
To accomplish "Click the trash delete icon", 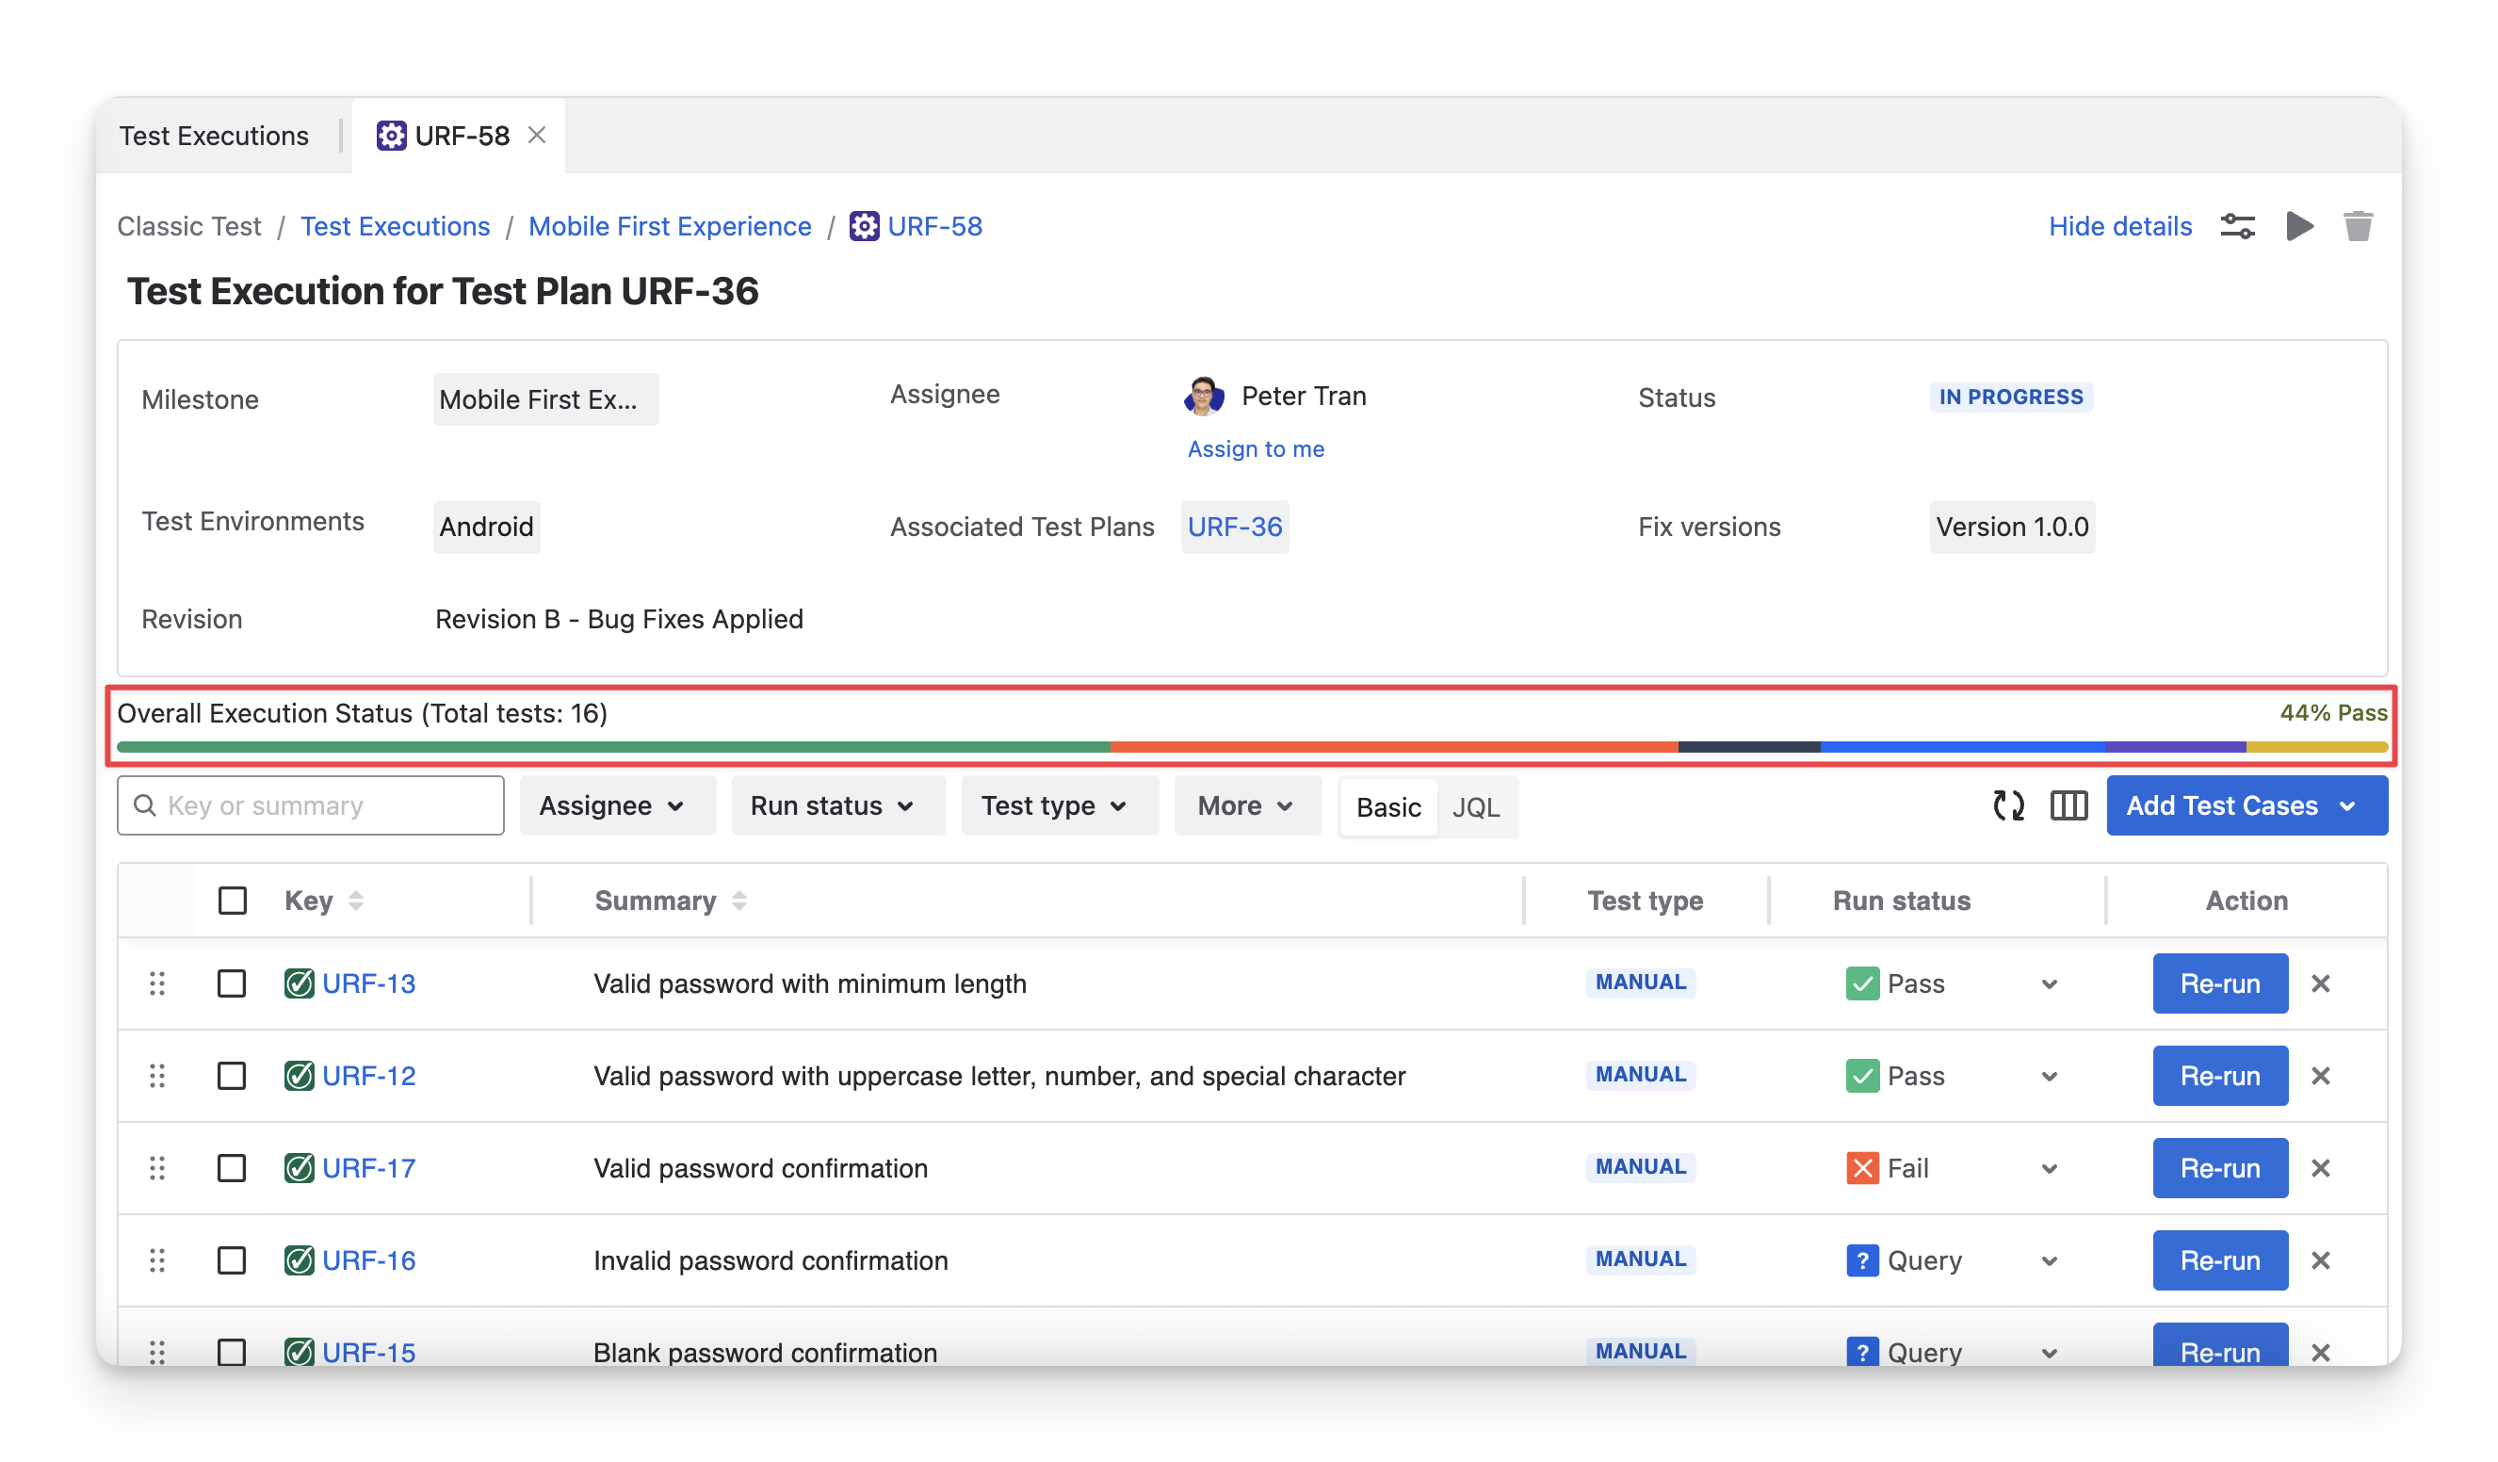I will [x=2358, y=226].
